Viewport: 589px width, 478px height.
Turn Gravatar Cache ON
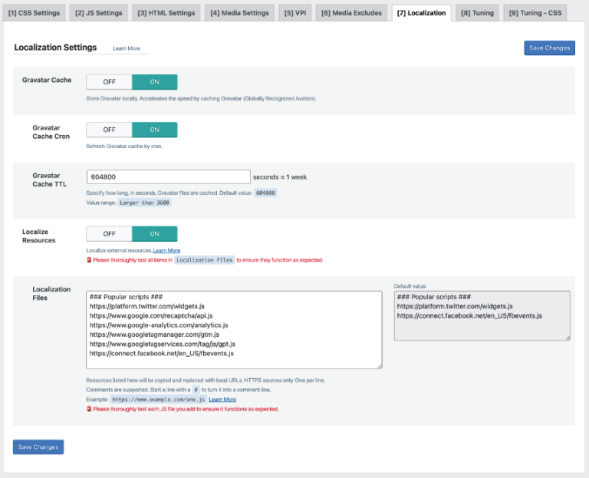coord(154,82)
